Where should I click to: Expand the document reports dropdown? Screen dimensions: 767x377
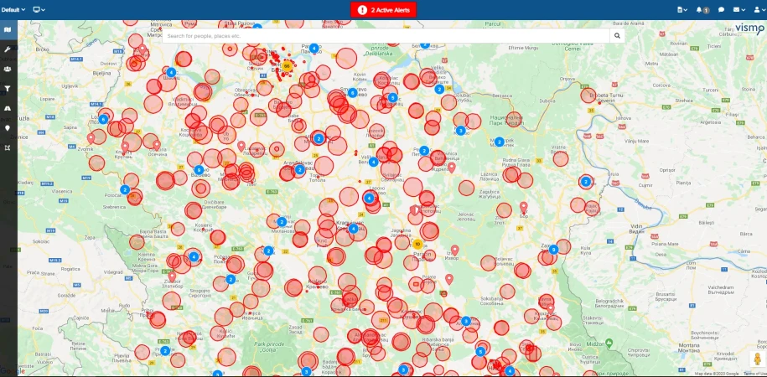(x=681, y=9)
